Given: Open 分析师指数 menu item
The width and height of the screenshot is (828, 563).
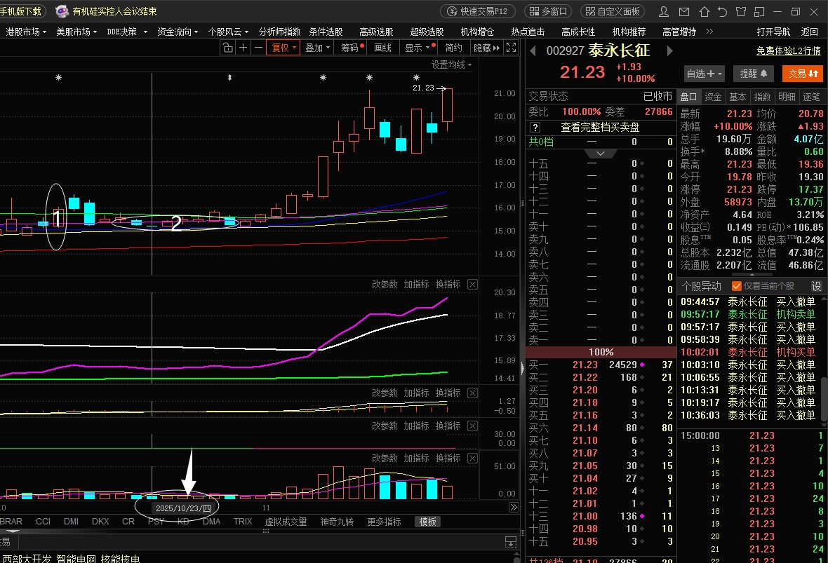Looking at the screenshot, I should click(x=279, y=32).
